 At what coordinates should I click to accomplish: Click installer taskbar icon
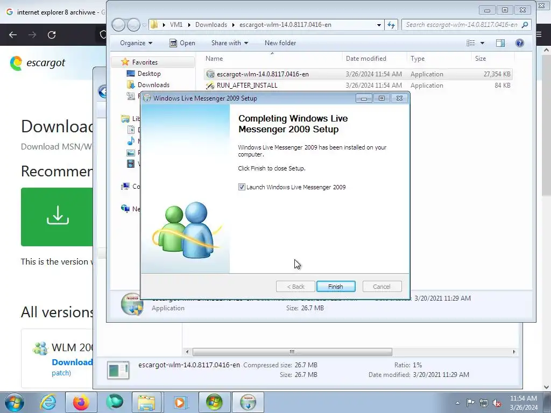pos(248,402)
